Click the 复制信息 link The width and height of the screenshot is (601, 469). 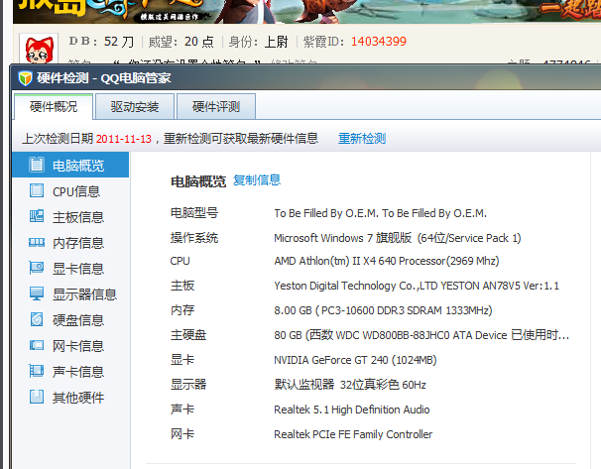point(257,180)
